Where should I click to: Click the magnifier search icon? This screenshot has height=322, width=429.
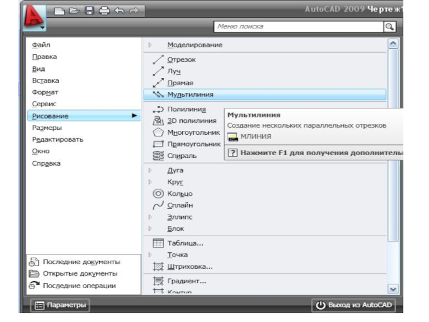[x=390, y=27]
